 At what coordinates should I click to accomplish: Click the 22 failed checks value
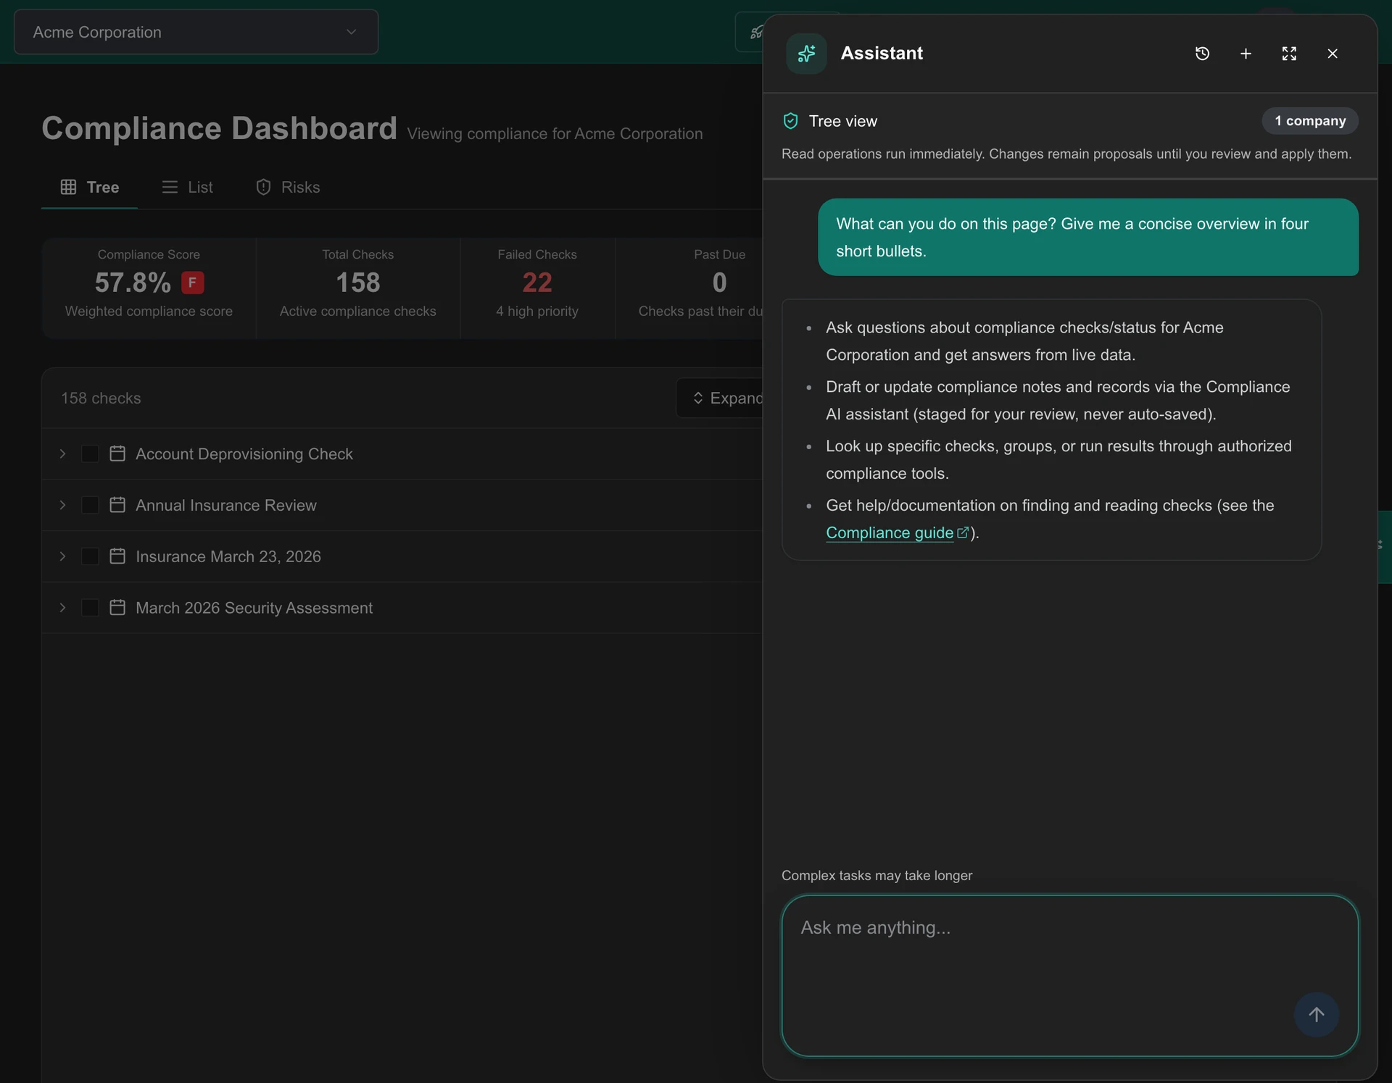(537, 283)
